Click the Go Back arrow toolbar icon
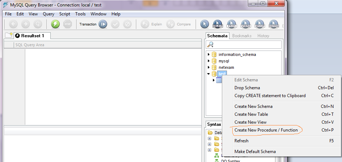342x162 pixels. click(x=13, y=24)
